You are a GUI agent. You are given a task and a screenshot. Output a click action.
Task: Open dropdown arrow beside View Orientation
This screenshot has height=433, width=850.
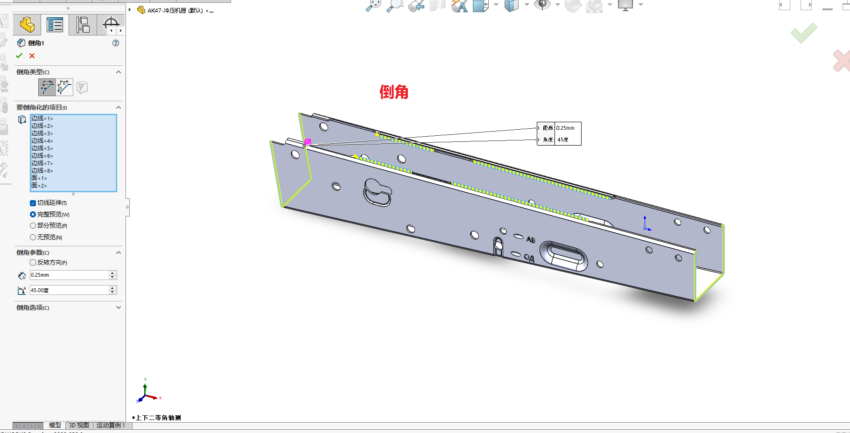pos(496,5)
